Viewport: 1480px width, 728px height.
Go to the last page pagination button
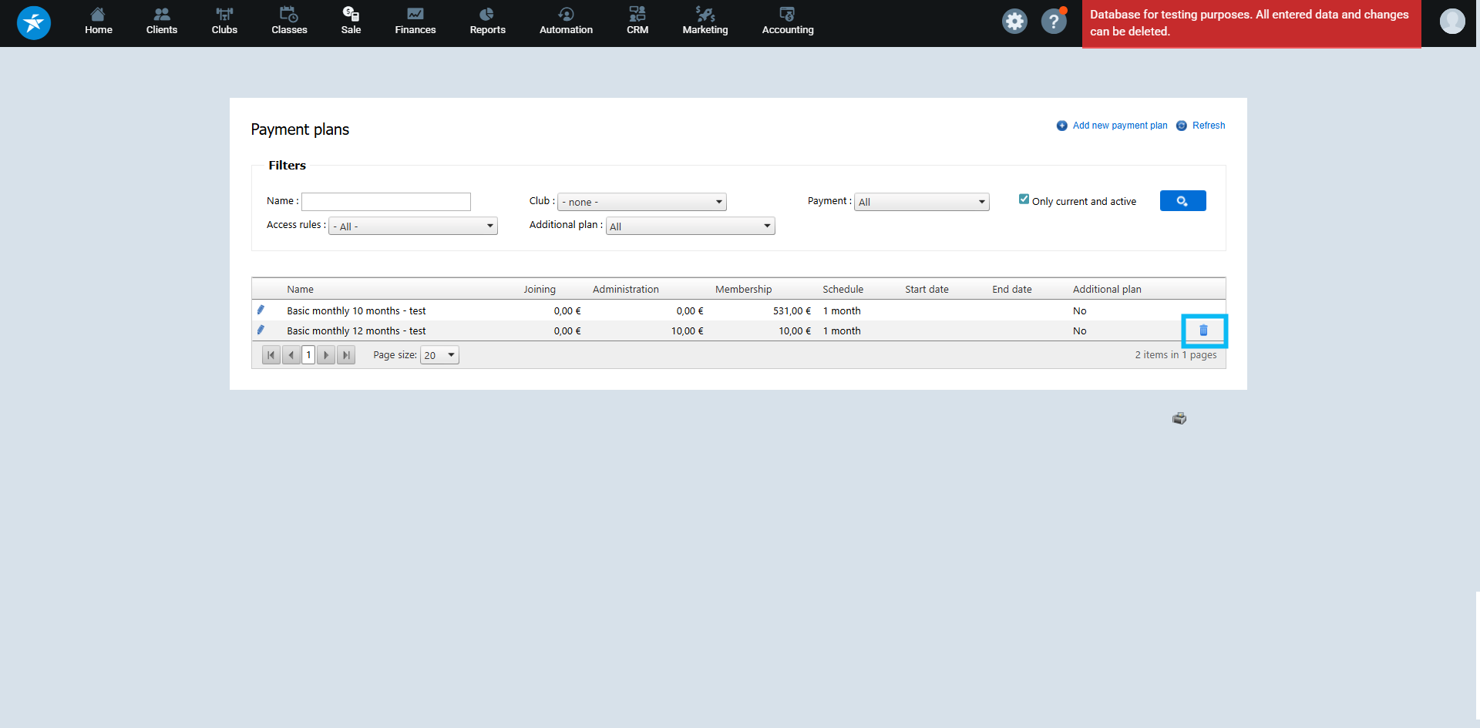click(346, 355)
